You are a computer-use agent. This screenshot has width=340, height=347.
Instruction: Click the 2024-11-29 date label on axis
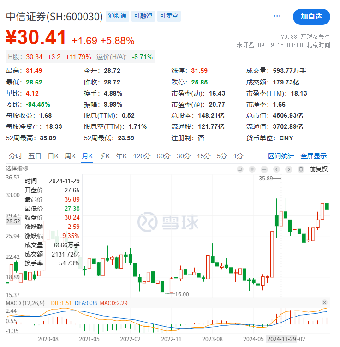(281, 339)
